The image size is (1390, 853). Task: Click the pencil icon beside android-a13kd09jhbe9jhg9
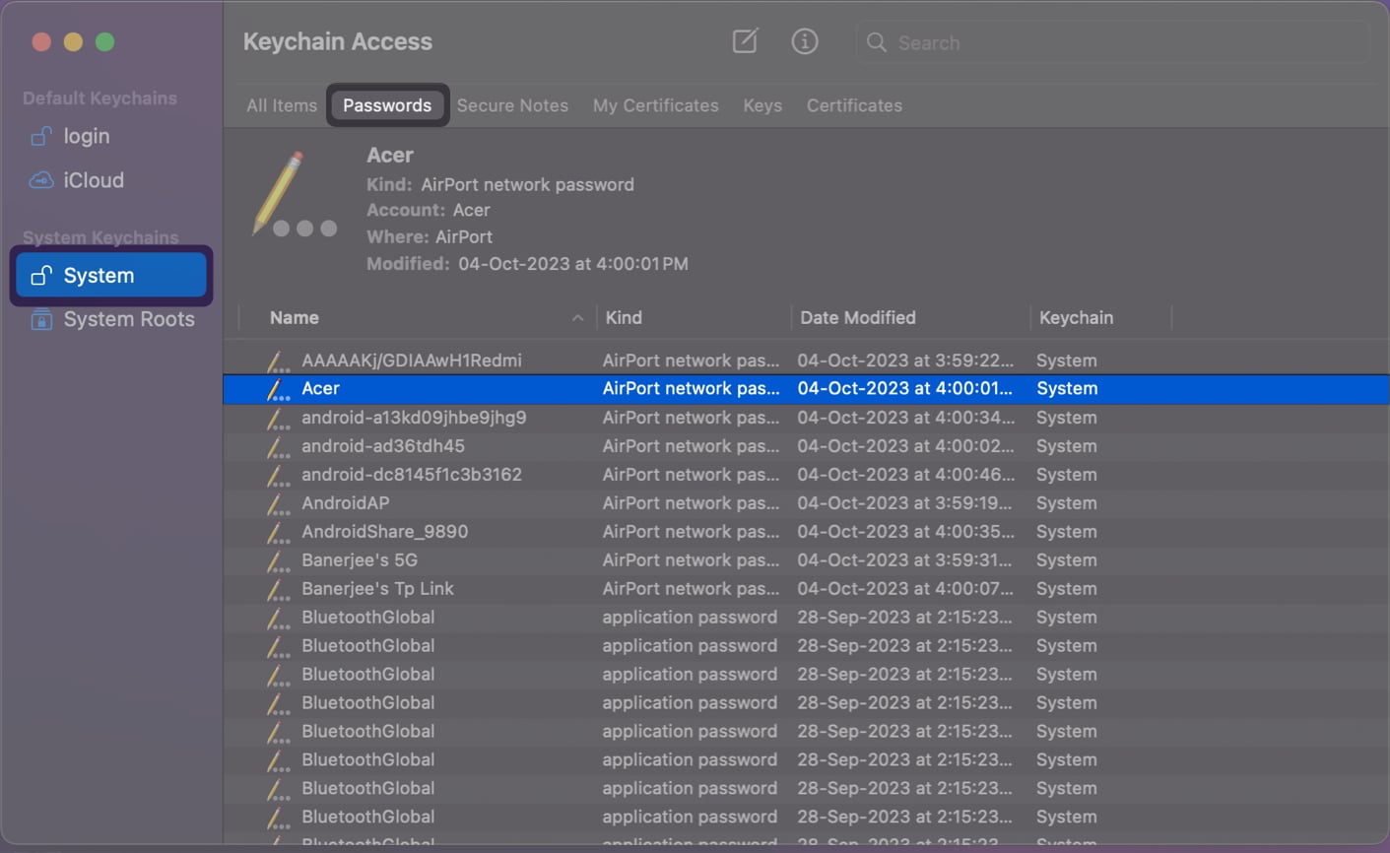(278, 418)
